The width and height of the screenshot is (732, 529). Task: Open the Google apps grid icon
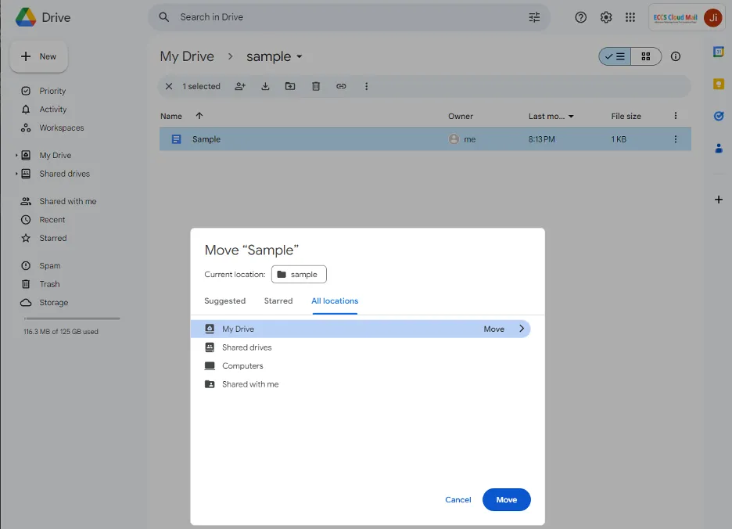(x=630, y=17)
